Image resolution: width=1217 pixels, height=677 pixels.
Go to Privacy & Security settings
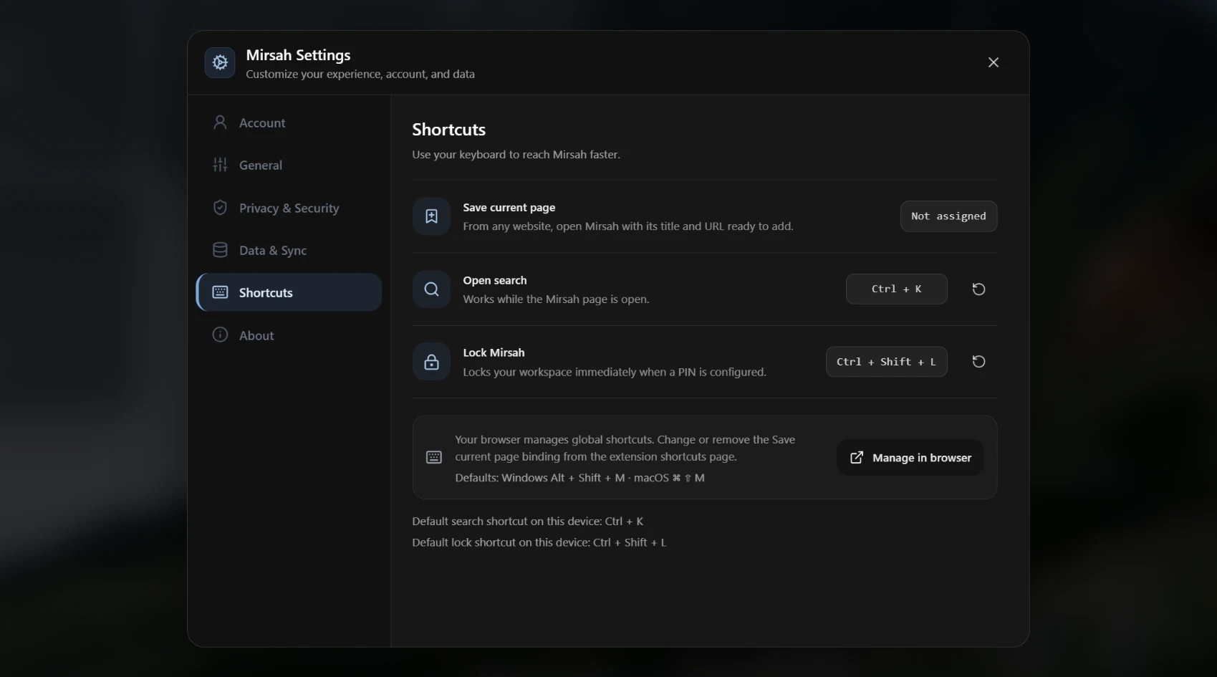(289, 208)
